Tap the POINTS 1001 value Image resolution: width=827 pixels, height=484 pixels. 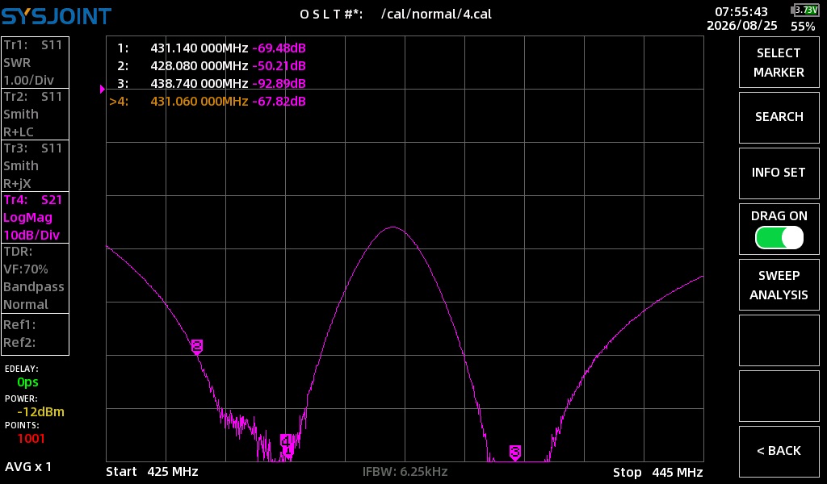(31, 438)
